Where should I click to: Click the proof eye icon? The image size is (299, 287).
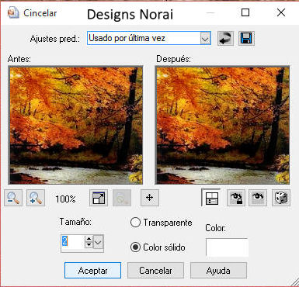[x=258, y=198]
